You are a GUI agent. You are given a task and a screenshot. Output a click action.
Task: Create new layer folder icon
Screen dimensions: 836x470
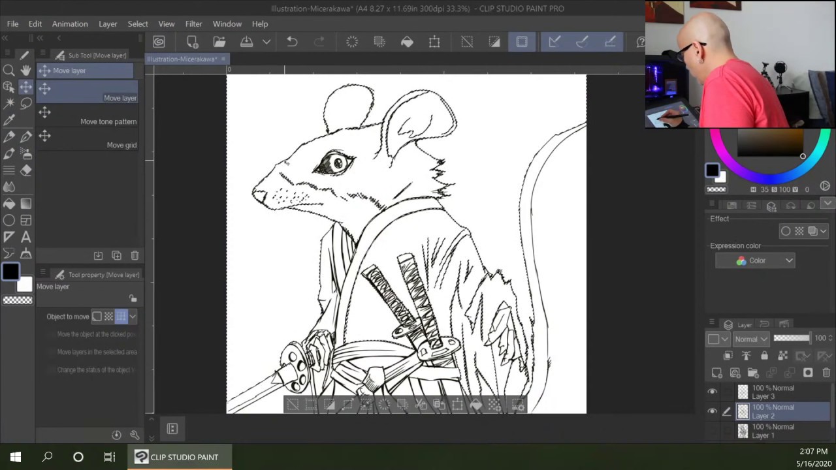[753, 373]
